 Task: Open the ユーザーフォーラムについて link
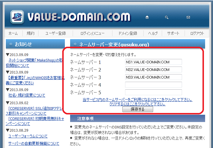[x=28, y=136]
